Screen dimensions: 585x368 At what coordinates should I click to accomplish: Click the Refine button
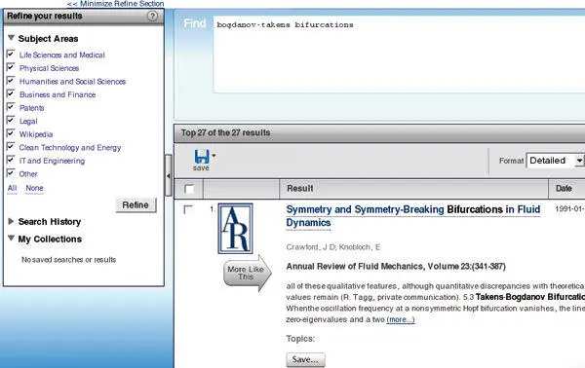(x=136, y=204)
